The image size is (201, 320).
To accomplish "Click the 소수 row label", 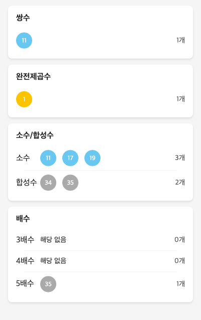I will pos(23,158).
